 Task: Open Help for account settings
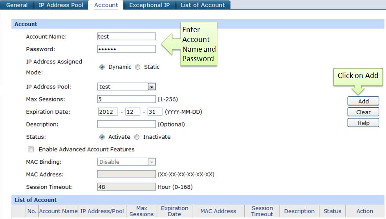[x=363, y=123]
